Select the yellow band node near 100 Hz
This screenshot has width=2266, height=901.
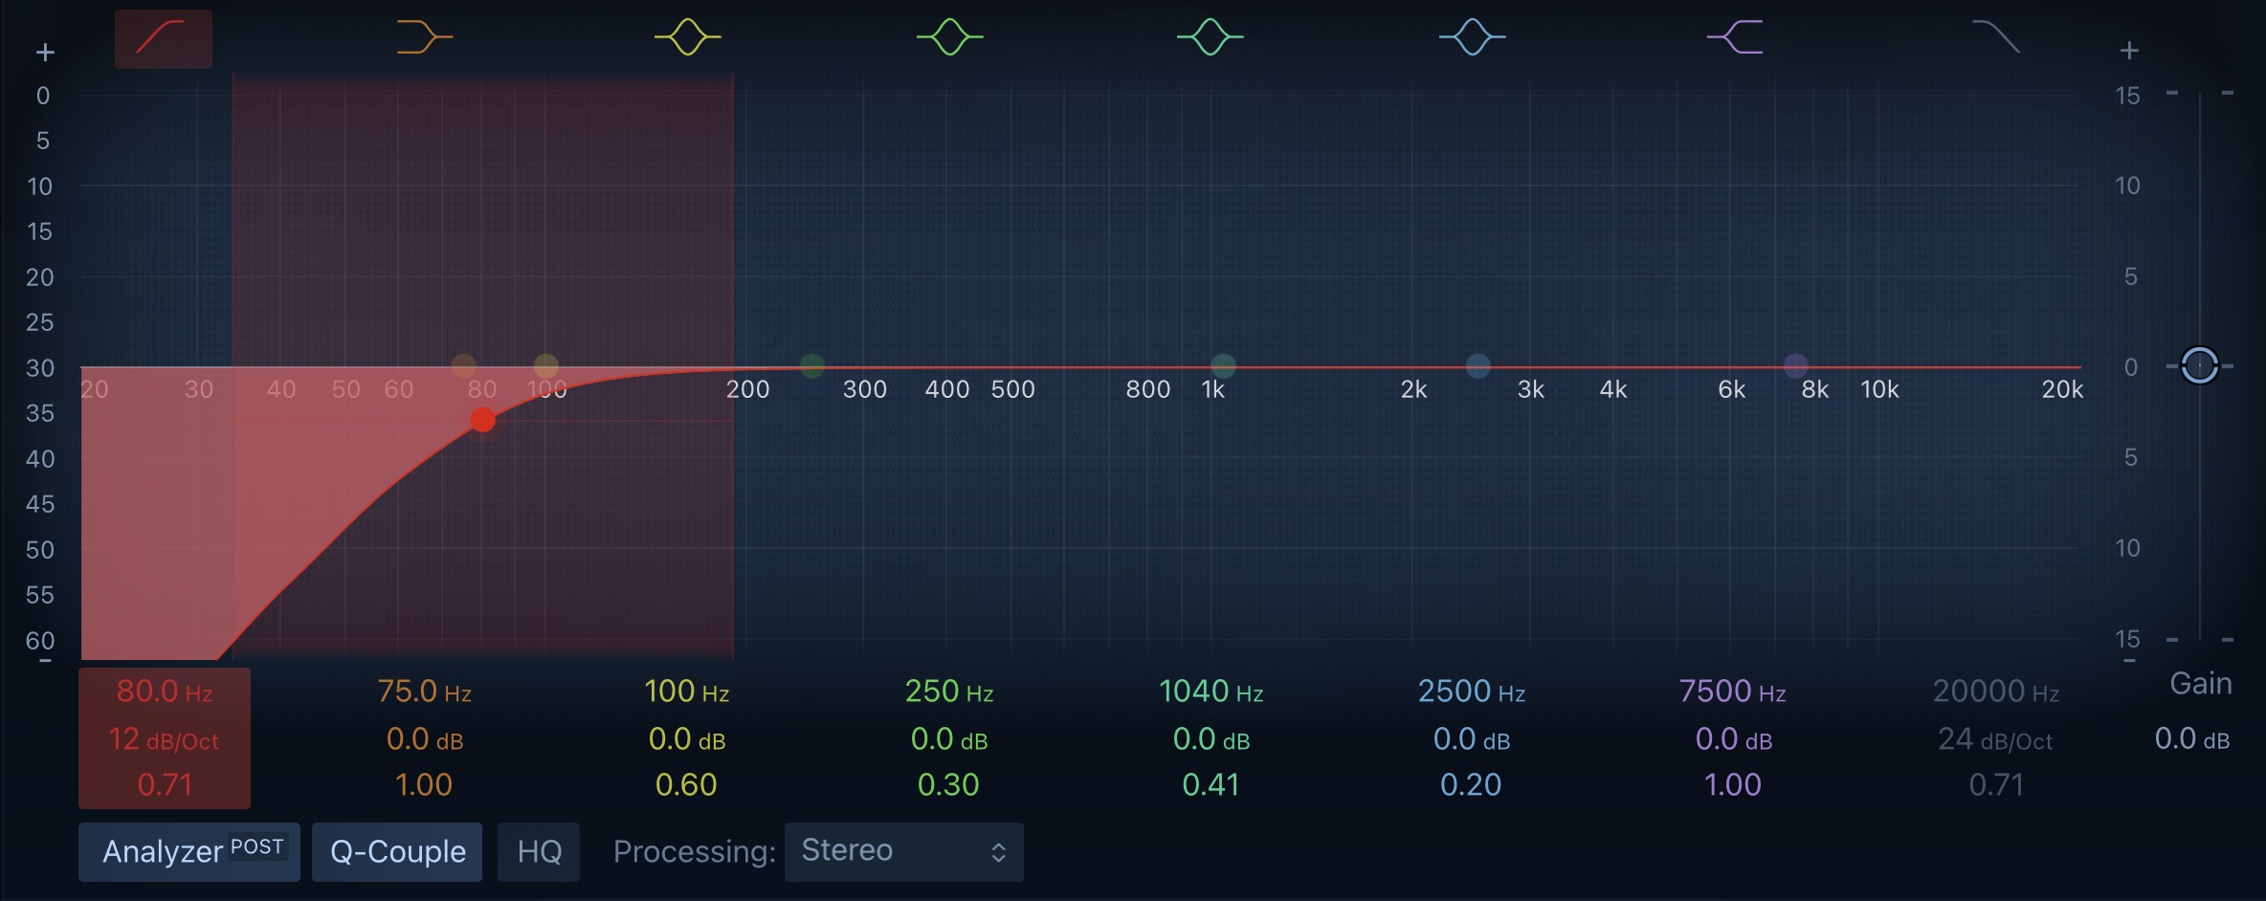(546, 366)
